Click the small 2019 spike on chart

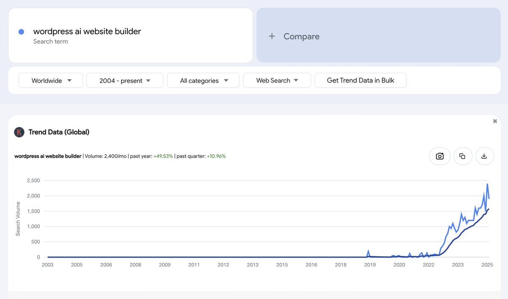(x=368, y=252)
